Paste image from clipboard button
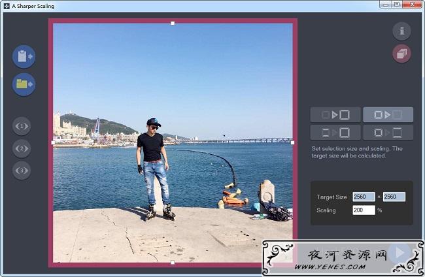This screenshot has width=425, height=277. pyautogui.click(x=24, y=57)
